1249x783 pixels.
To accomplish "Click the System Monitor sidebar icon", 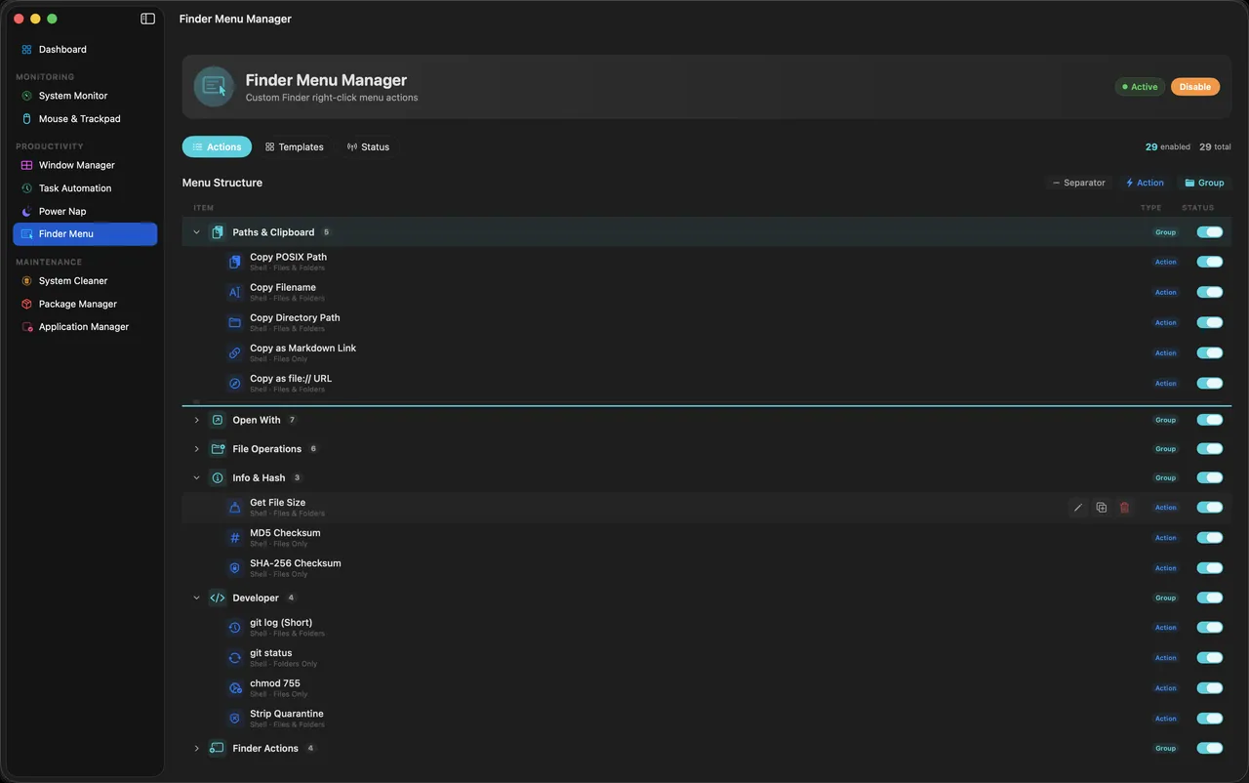I will coord(26,96).
